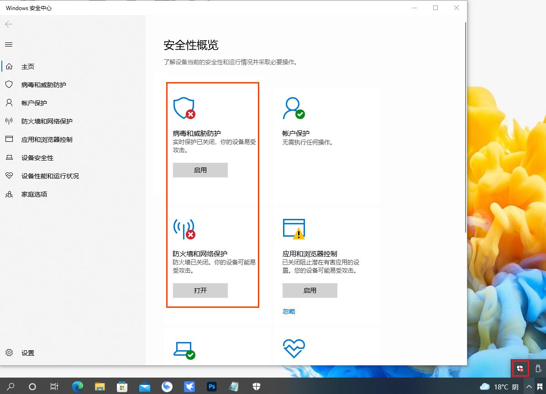Expand hidden icons in the system tray
Viewport: 546px width, 394px height.
(x=530, y=386)
